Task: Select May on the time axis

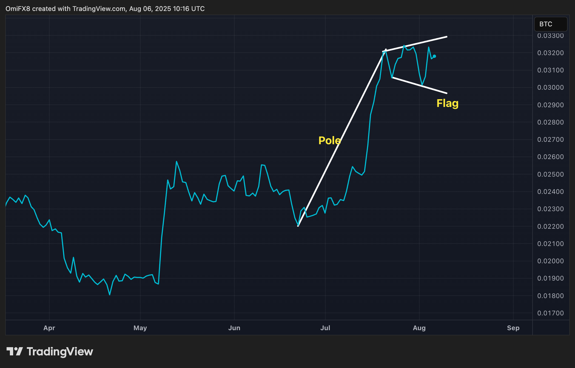Action: [x=140, y=328]
